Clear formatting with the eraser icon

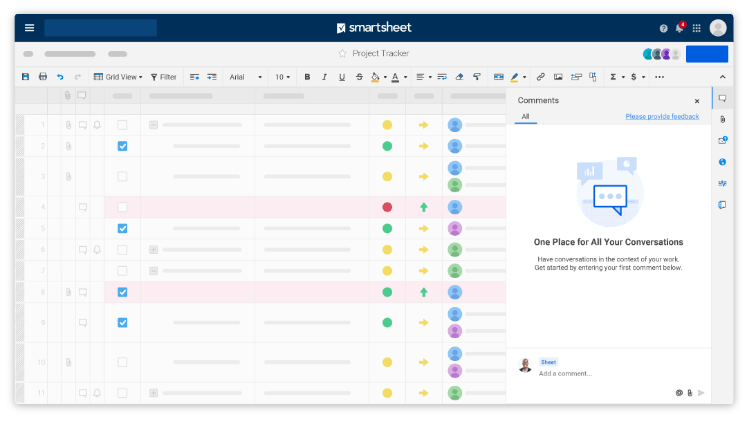click(460, 77)
